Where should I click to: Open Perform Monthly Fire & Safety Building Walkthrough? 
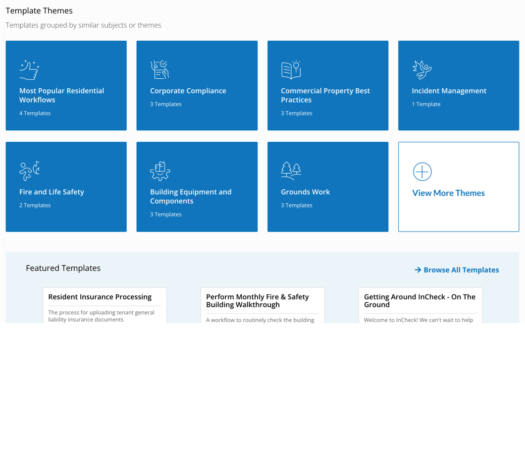[x=257, y=300]
